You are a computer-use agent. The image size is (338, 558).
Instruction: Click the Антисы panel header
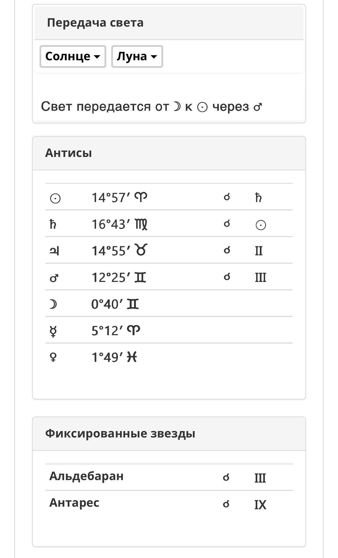[169, 153]
